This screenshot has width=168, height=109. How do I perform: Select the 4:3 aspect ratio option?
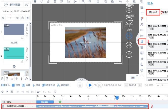point(129,46)
